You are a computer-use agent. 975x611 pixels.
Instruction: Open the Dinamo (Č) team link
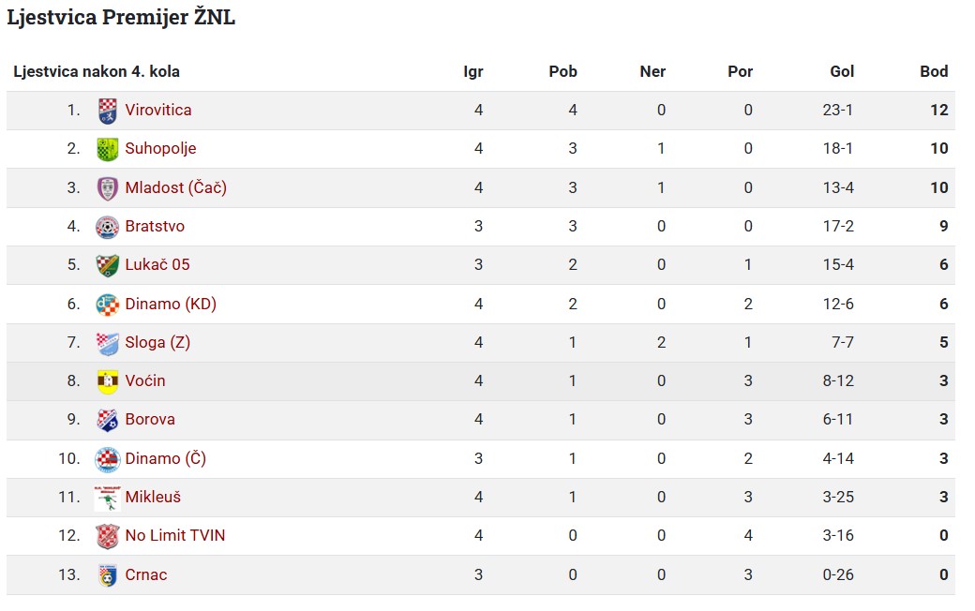click(165, 458)
